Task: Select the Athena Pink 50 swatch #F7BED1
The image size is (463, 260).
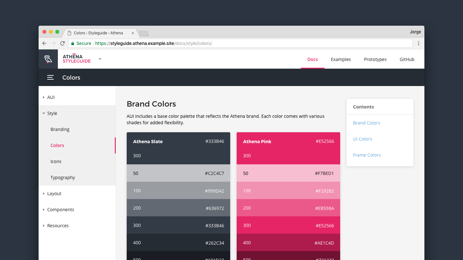Action: [288, 173]
